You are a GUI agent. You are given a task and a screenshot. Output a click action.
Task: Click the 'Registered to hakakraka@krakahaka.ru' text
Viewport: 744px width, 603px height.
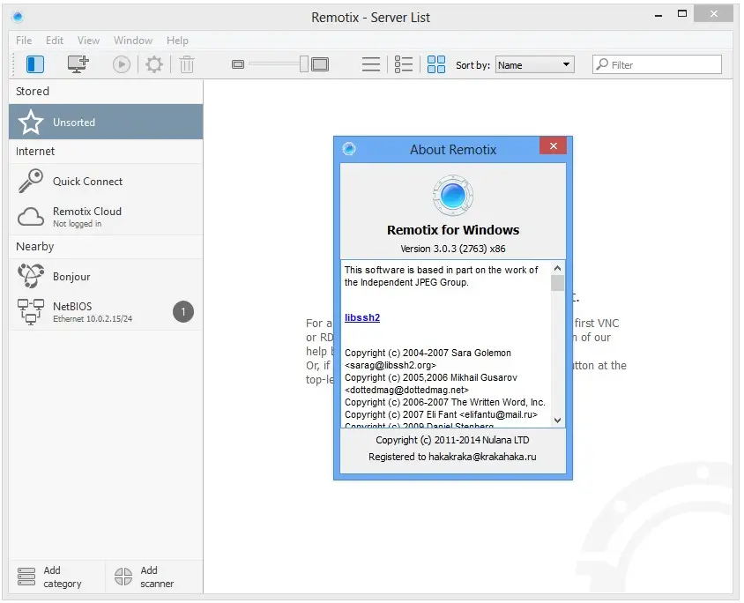coord(453,457)
